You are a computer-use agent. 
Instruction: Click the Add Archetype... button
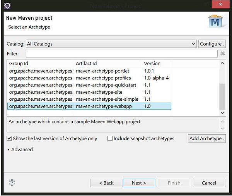(x=207, y=139)
